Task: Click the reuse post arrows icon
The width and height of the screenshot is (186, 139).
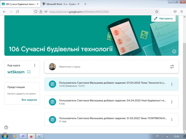Action: click(x=172, y=67)
